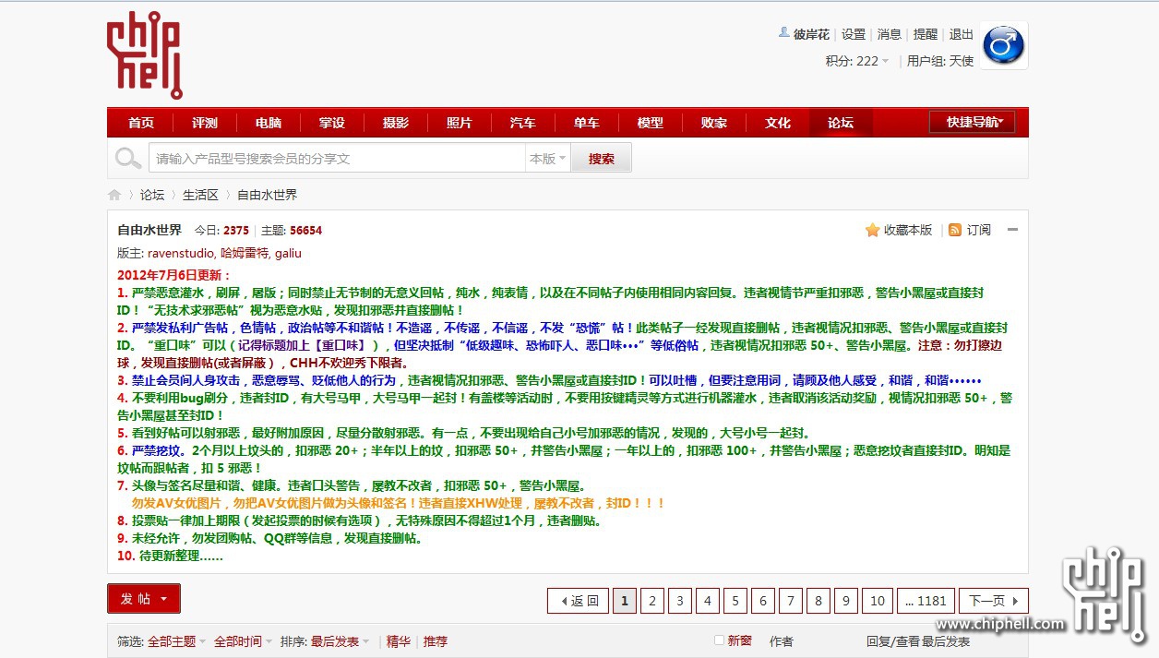Screen dimensions: 1159x658
Task: Expand the 积分: 222 dropdown
Action: click(857, 61)
